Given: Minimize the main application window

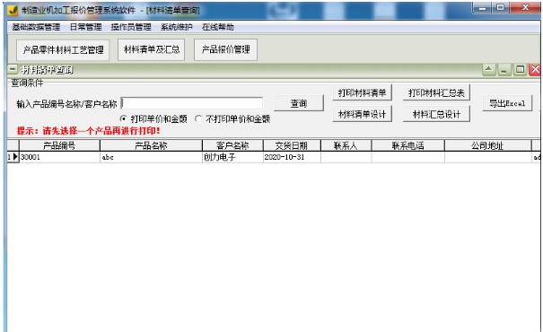Looking at the screenshot, I should (x=482, y=7).
